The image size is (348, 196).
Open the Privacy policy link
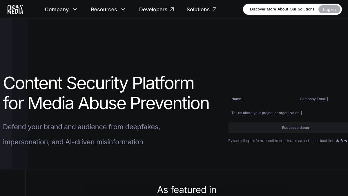(x=344, y=141)
